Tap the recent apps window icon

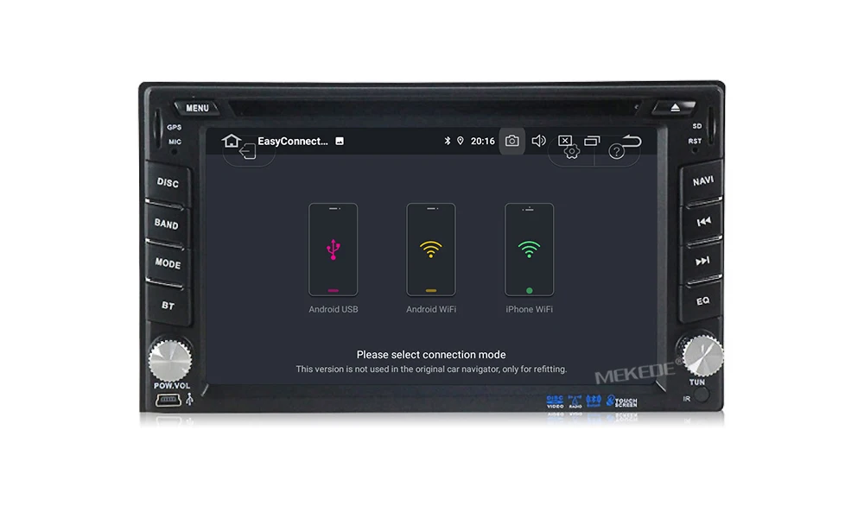[592, 140]
